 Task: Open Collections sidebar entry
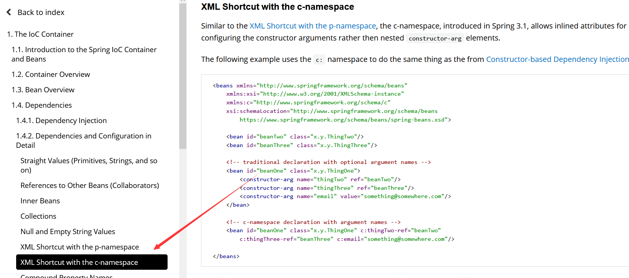coord(38,216)
